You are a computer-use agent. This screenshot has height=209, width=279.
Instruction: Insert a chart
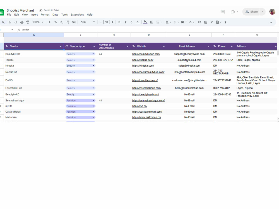pos(206,22)
